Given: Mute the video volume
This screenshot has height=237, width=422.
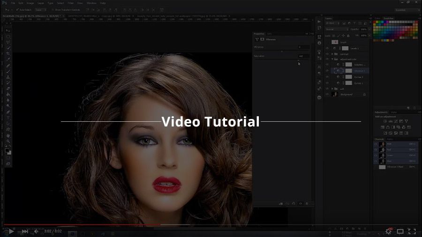Looking at the screenshot, I should (36, 231).
